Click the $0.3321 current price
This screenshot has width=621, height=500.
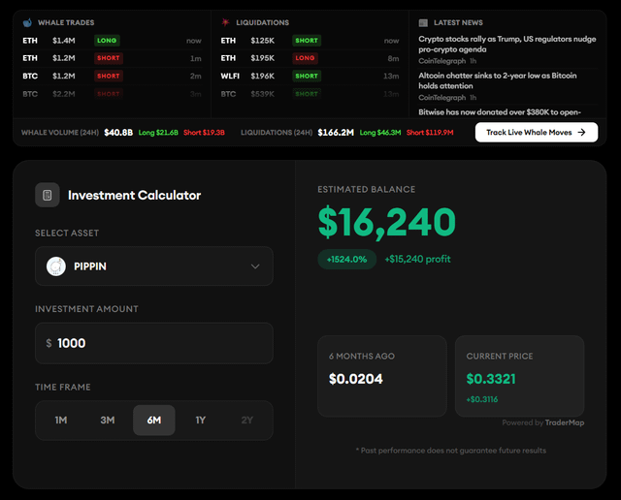[491, 379]
